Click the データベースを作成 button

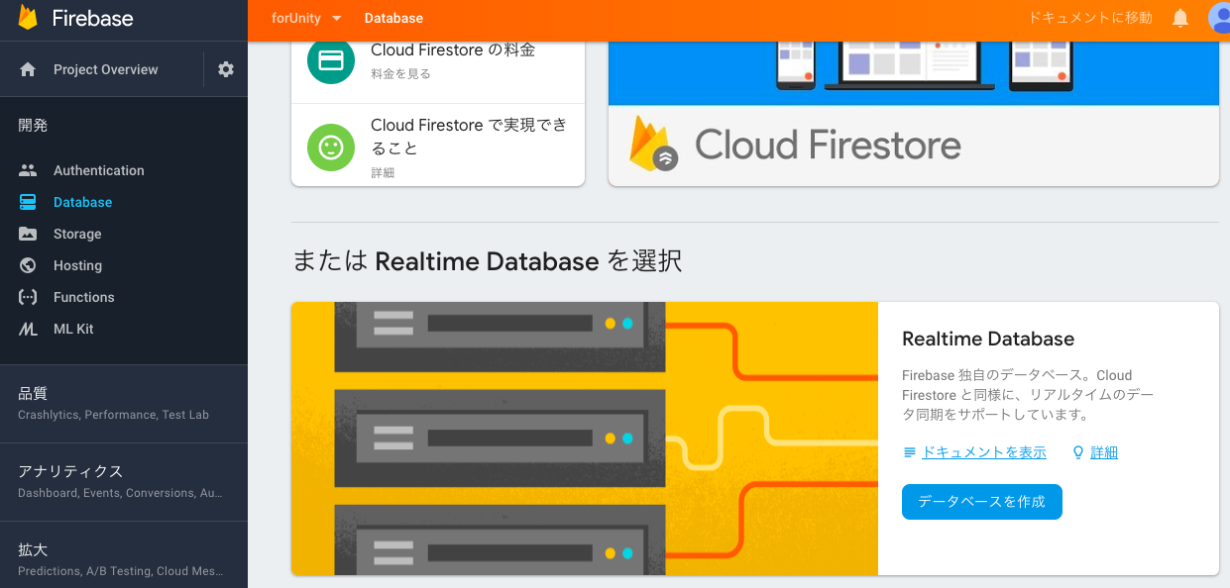(x=981, y=502)
